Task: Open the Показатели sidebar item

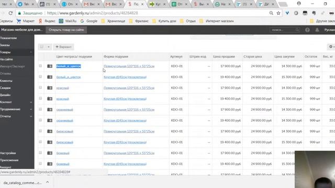Action: point(8,38)
